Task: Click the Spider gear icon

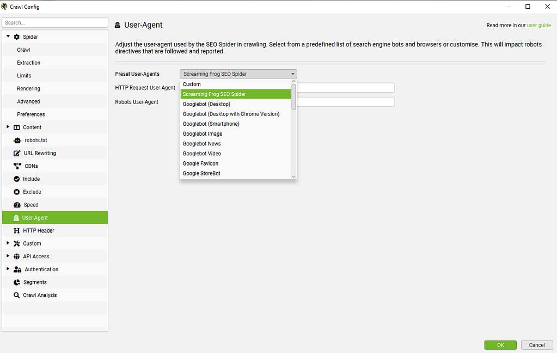Action: pyautogui.click(x=17, y=37)
